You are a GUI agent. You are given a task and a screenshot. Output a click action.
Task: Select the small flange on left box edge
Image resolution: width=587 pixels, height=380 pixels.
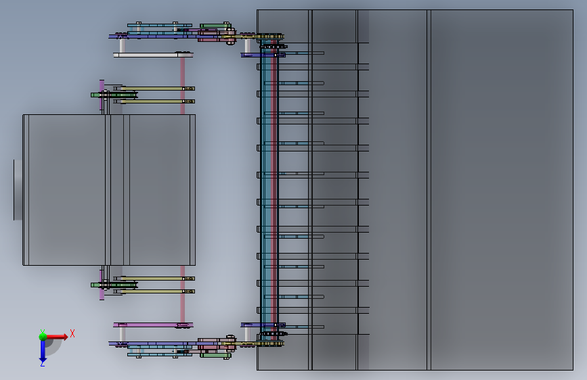point(18,190)
